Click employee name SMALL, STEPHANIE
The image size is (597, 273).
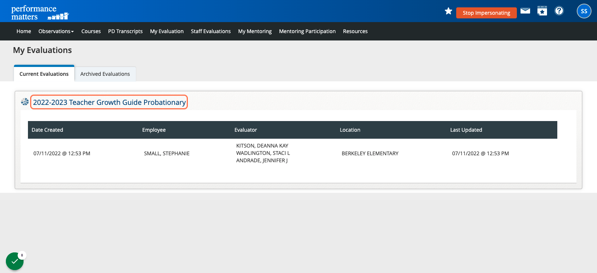click(167, 153)
